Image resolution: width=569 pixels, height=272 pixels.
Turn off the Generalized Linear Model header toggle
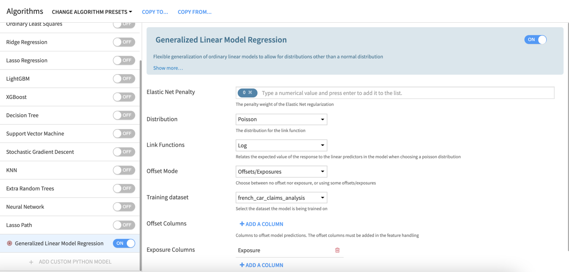tap(535, 40)
